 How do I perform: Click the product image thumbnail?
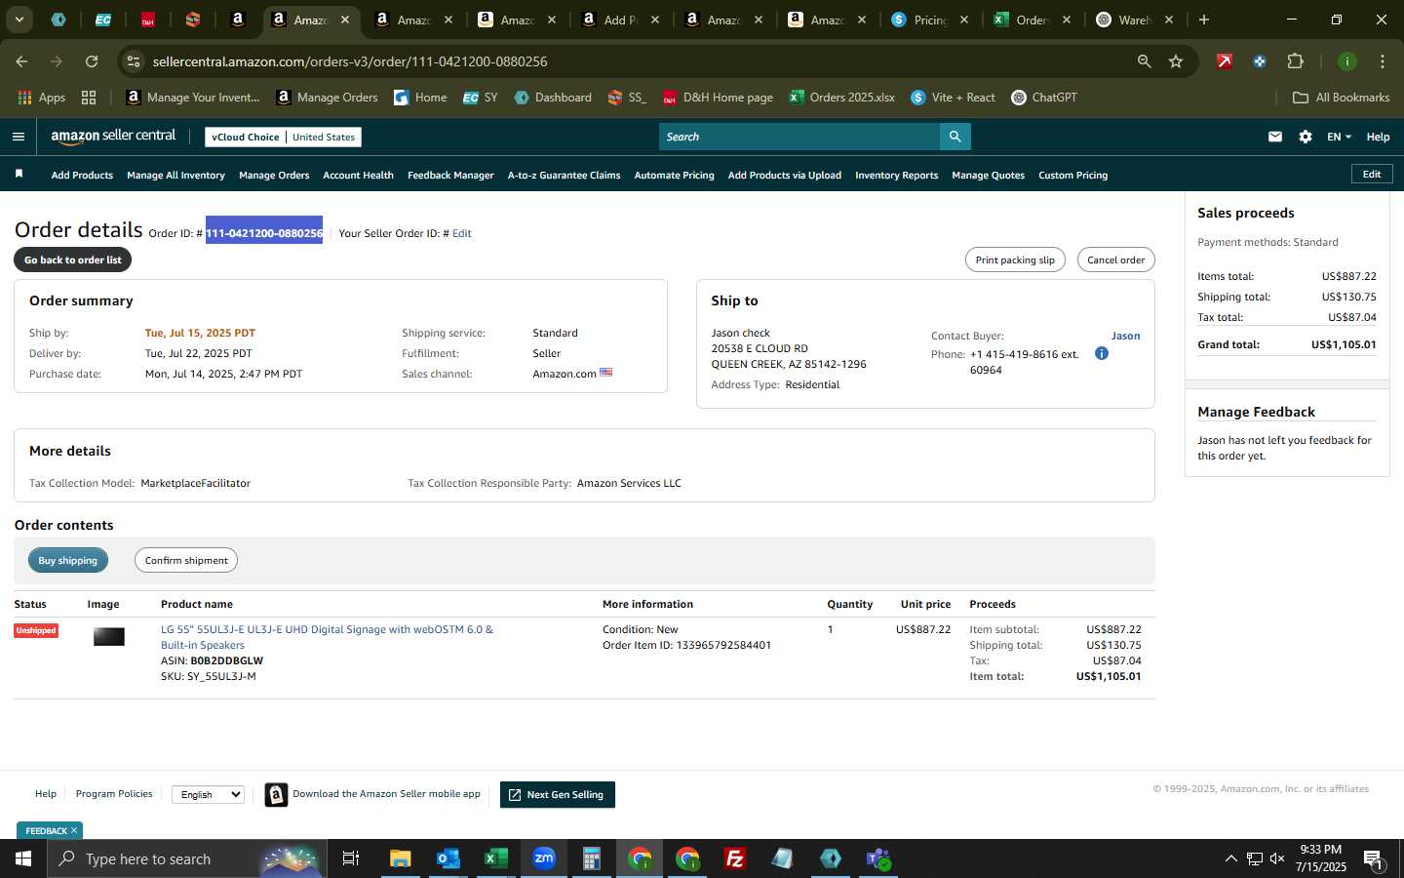pos(108,637)
